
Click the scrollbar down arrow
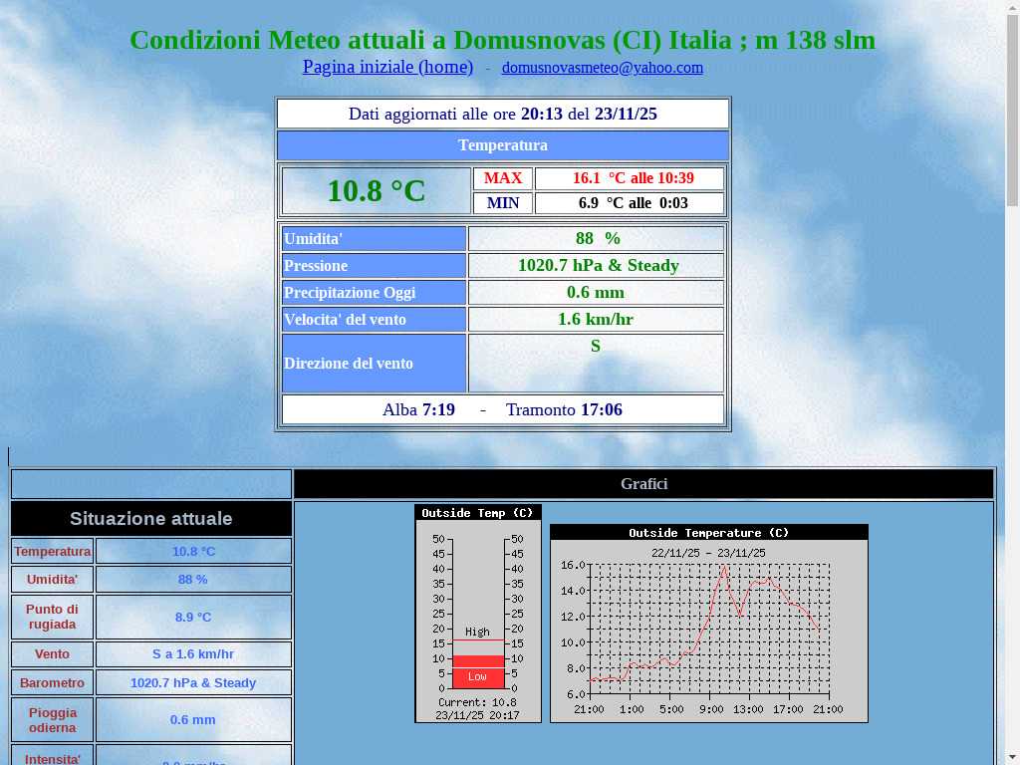[x=1012, y=757]
